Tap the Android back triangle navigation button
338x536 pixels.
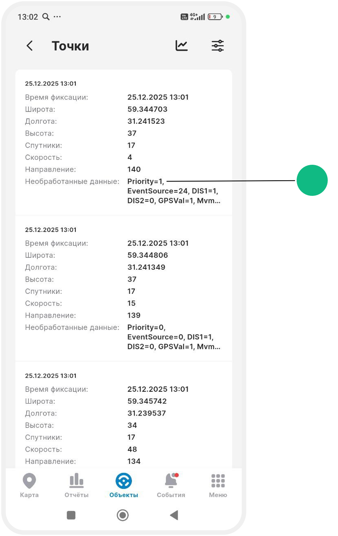click(174, 515)
